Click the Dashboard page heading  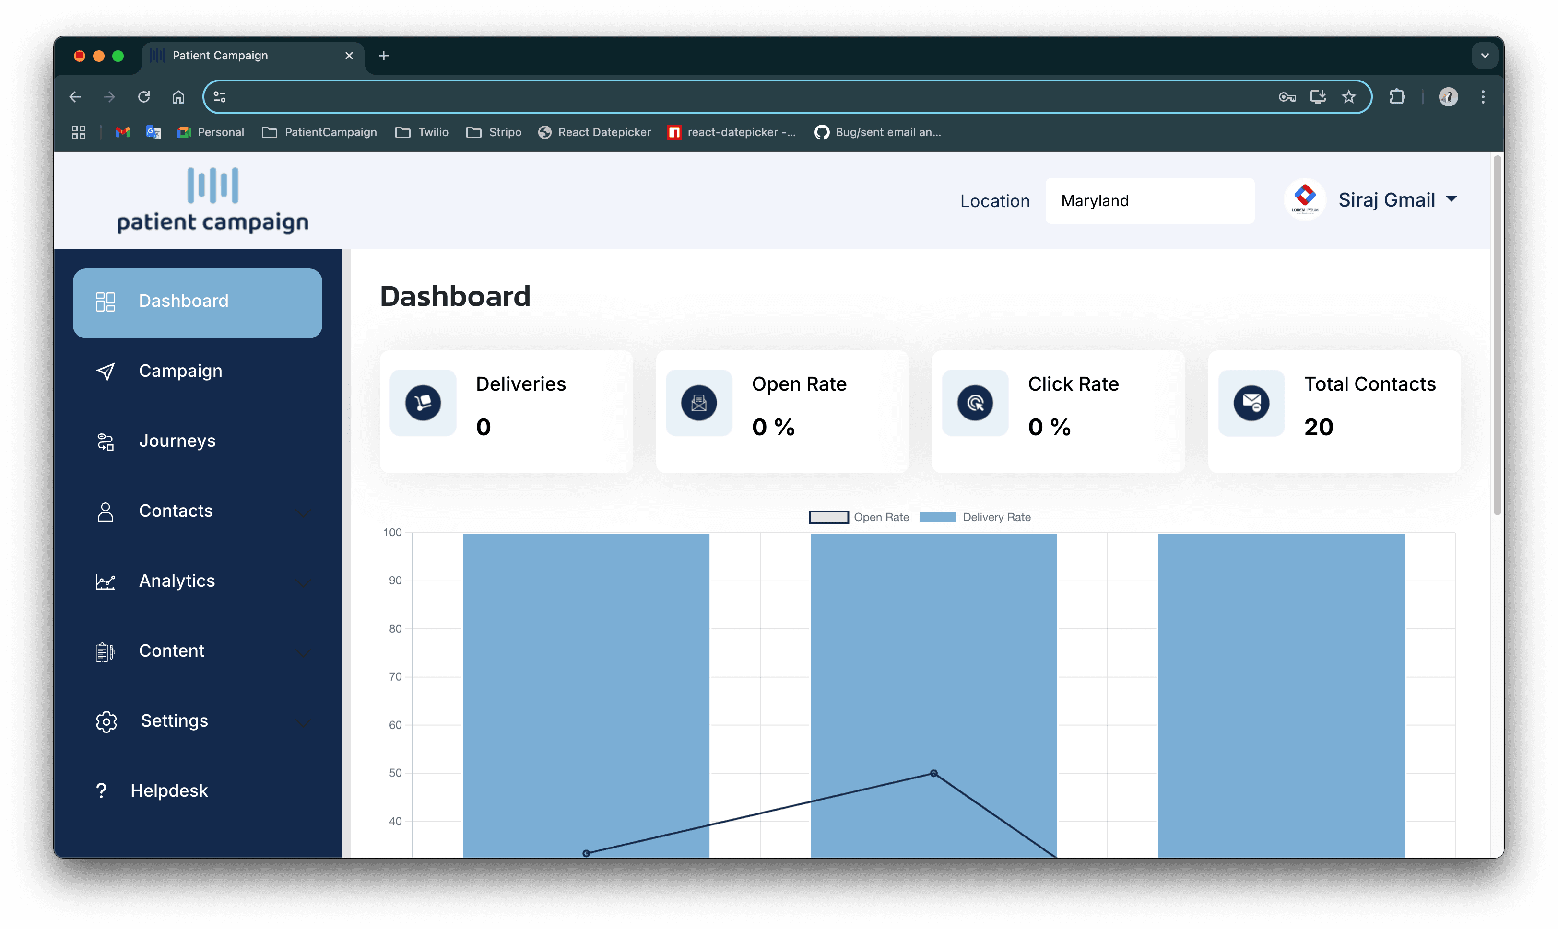pos(455,296)
